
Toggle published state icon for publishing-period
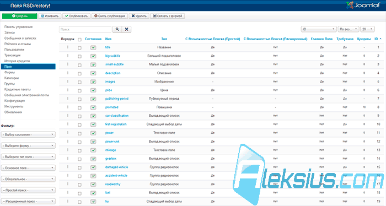(93, 99)
